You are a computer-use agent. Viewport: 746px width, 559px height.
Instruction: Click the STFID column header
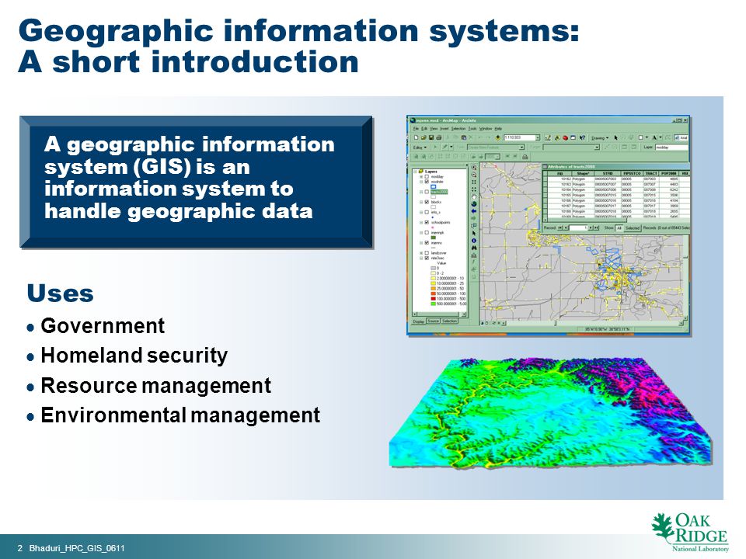[608, 173]
